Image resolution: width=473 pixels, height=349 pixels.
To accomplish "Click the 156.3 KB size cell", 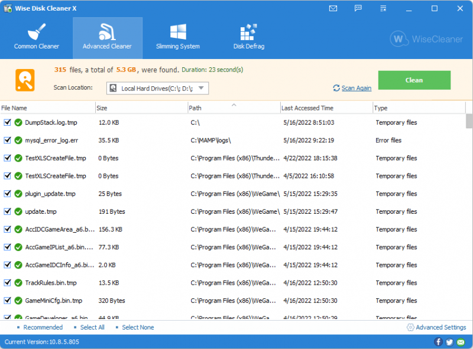I will click(x=111, y=229).
